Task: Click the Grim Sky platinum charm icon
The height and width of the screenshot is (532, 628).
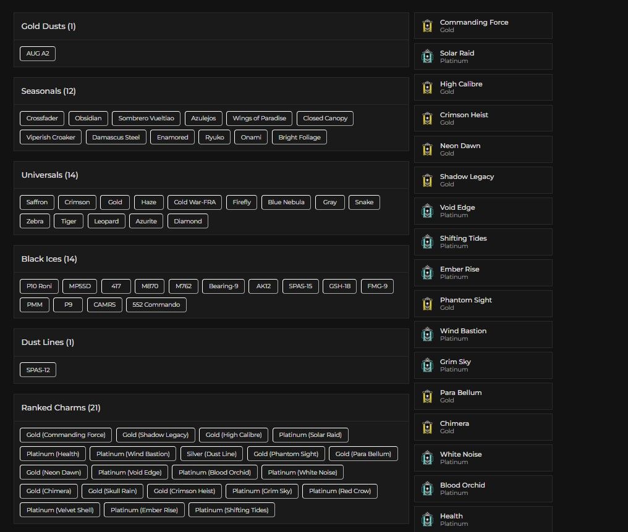Action: tap(427, 365)
